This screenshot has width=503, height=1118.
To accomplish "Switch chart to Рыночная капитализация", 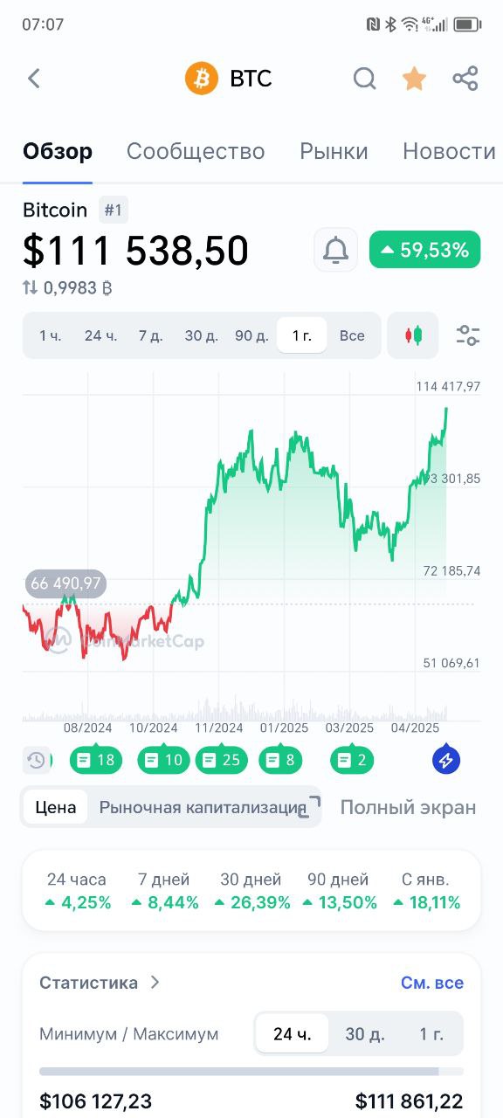I will [x=203, y=807].
